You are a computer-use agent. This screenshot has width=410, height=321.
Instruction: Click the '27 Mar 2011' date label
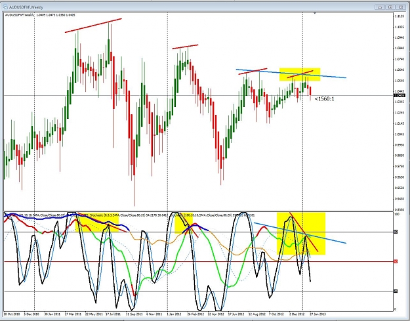pyautogui.click(x=73, y=314)
